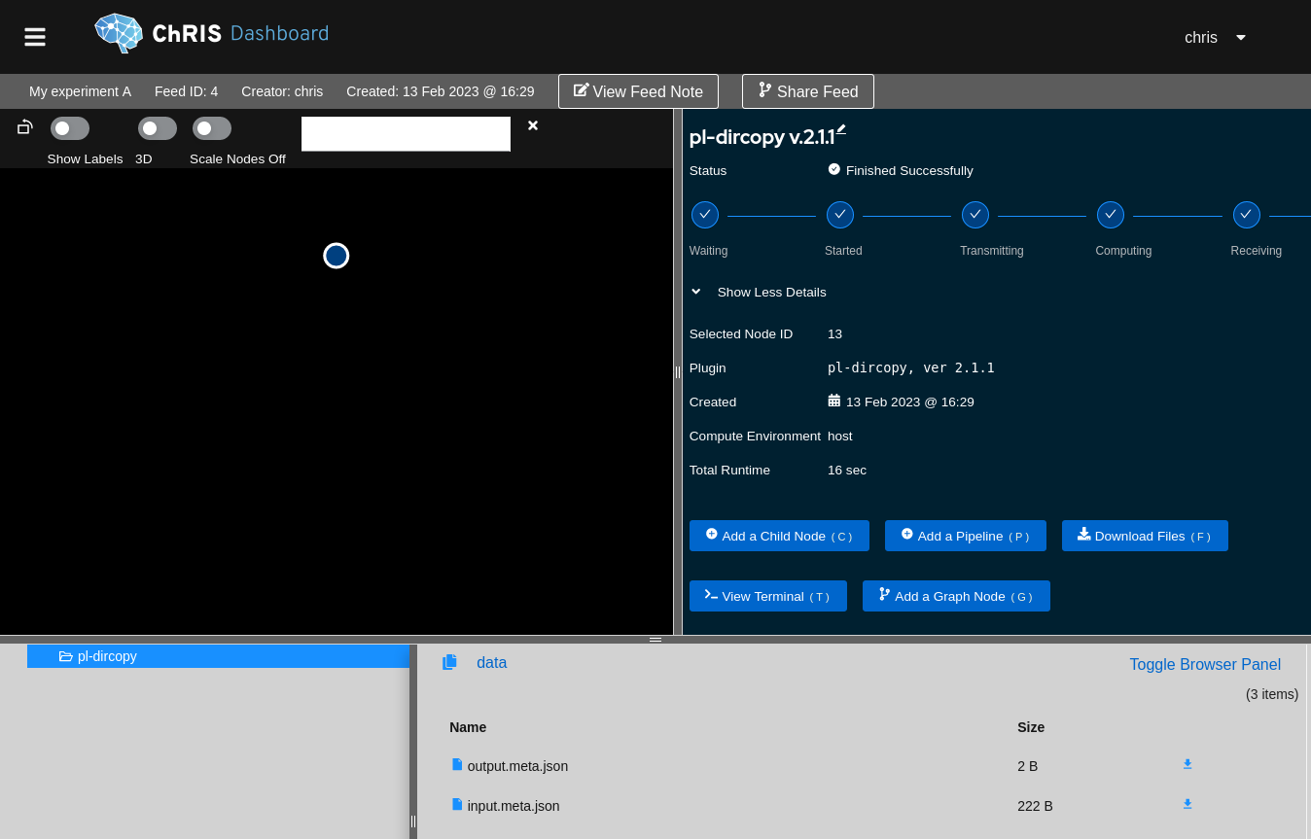Screen dimensions: 1311x839
Task: Click the X icon beside search field
Action: [x=533, y=125]
